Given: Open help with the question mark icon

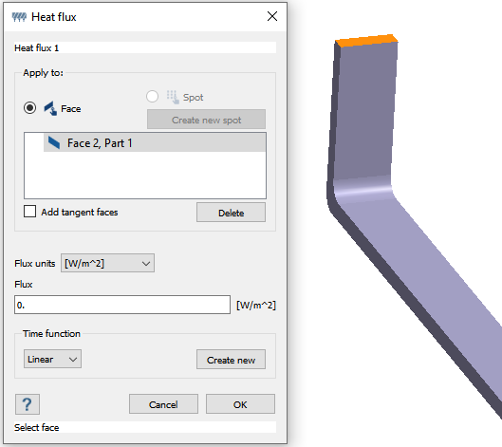Looking at the screenshot, I should (x=28, y=404).
